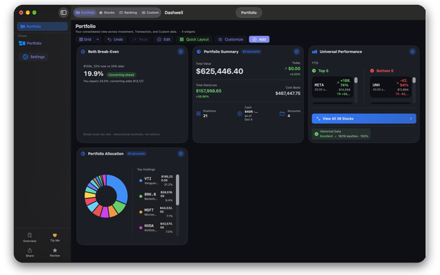The height and width of the screenshot is (275, 440).
Task: Change All accounts filter in Portfolio Allocation
Action: [x=136, y=153]
